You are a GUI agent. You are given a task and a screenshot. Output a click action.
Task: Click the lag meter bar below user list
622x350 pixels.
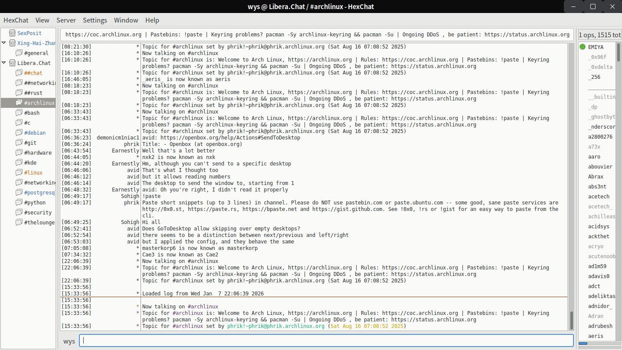click(x=599, y=344)
